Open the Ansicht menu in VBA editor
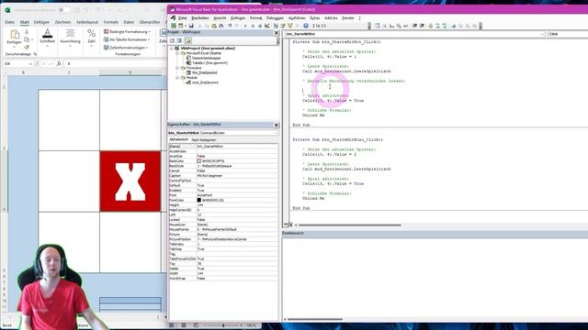Viewport: 588px width, 330px height. click(220, 18)
